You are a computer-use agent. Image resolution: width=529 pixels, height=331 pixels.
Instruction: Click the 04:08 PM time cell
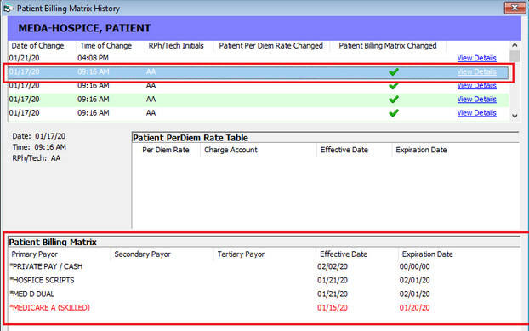click(x=93, y=58)
